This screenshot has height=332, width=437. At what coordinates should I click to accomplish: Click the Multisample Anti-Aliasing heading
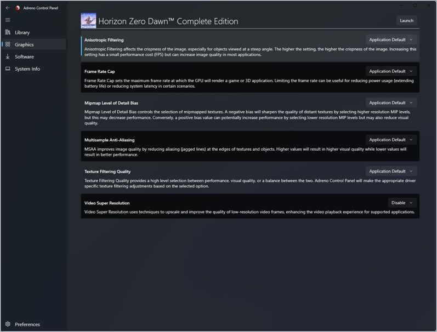[x=109, y=140]
